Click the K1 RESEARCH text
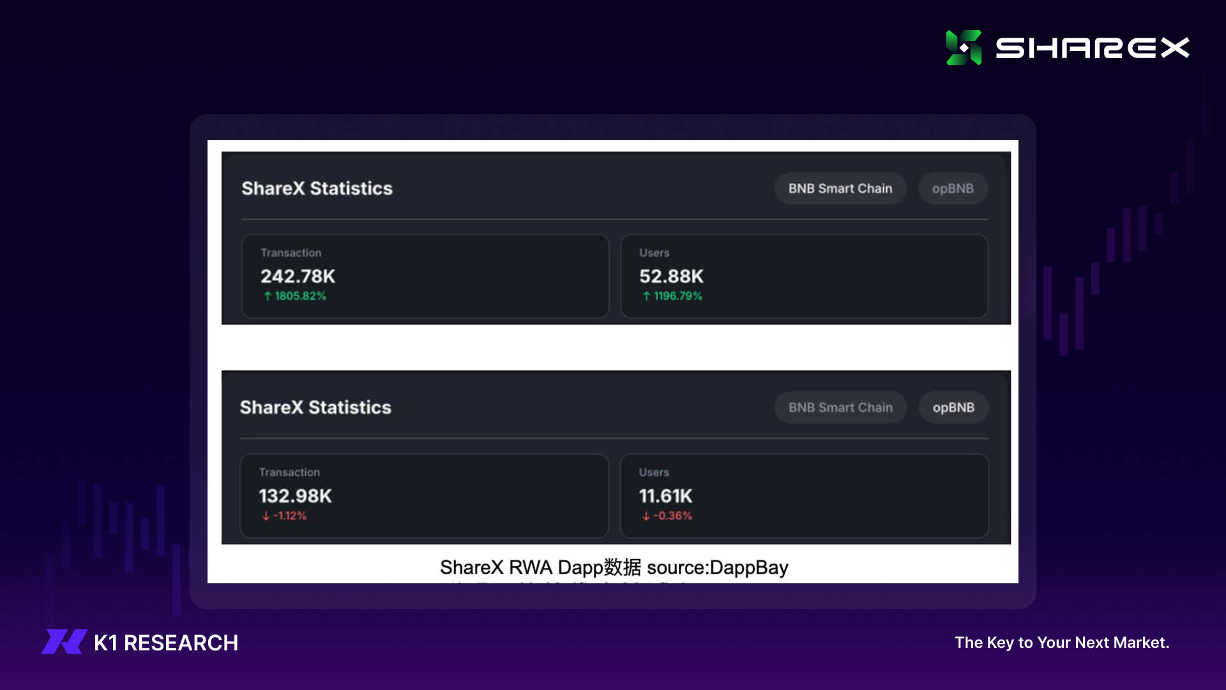The height and width of the screenshot is (690, 1226). coord(166,643)
